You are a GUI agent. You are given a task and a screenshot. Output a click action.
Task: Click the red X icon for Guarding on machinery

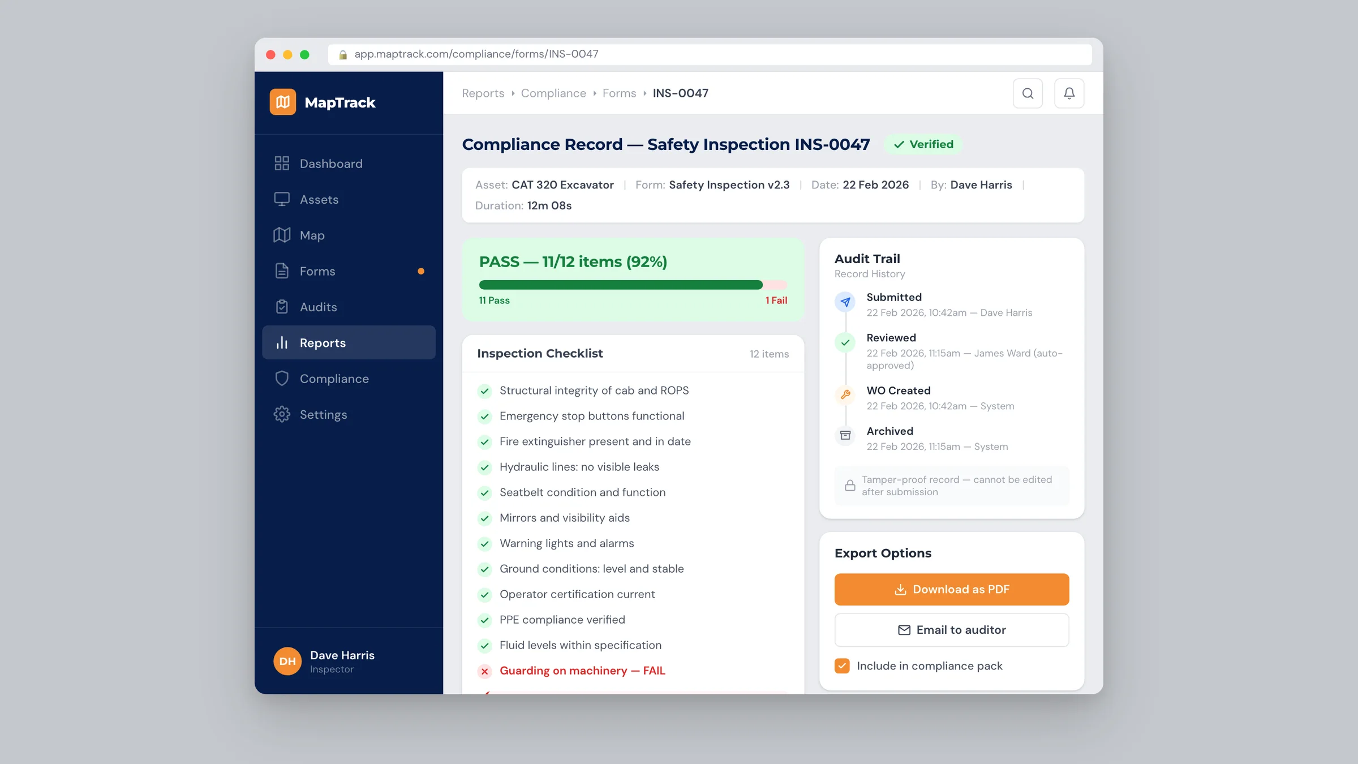click(x=484, y=671)
